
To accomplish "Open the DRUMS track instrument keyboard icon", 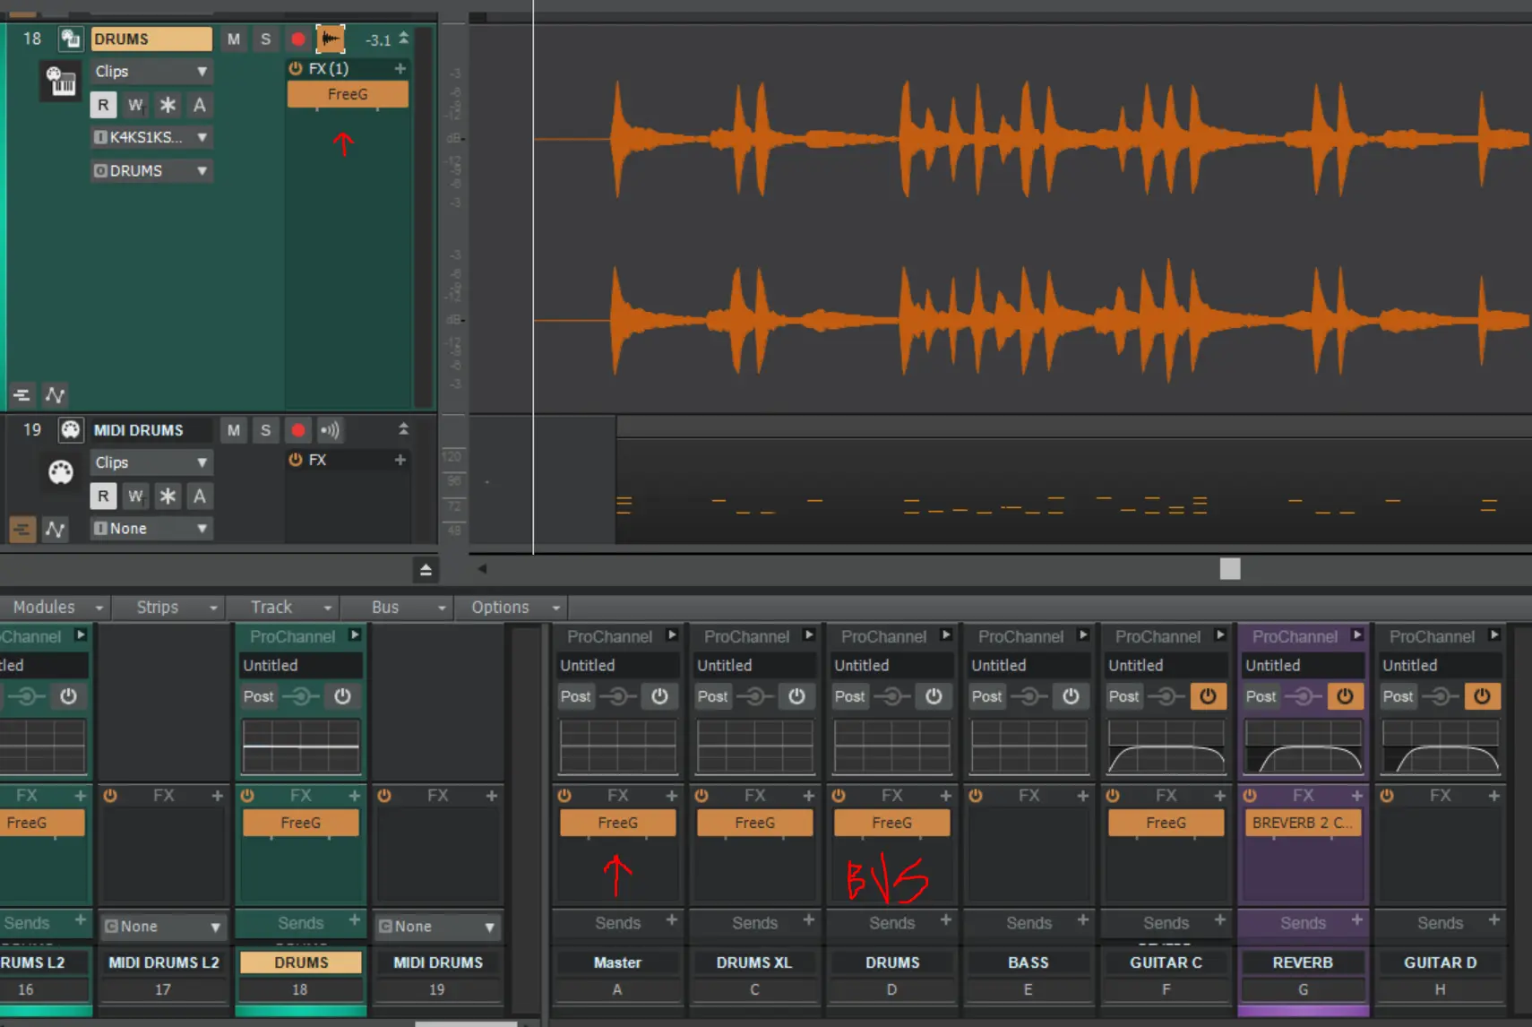I will 61,82.
